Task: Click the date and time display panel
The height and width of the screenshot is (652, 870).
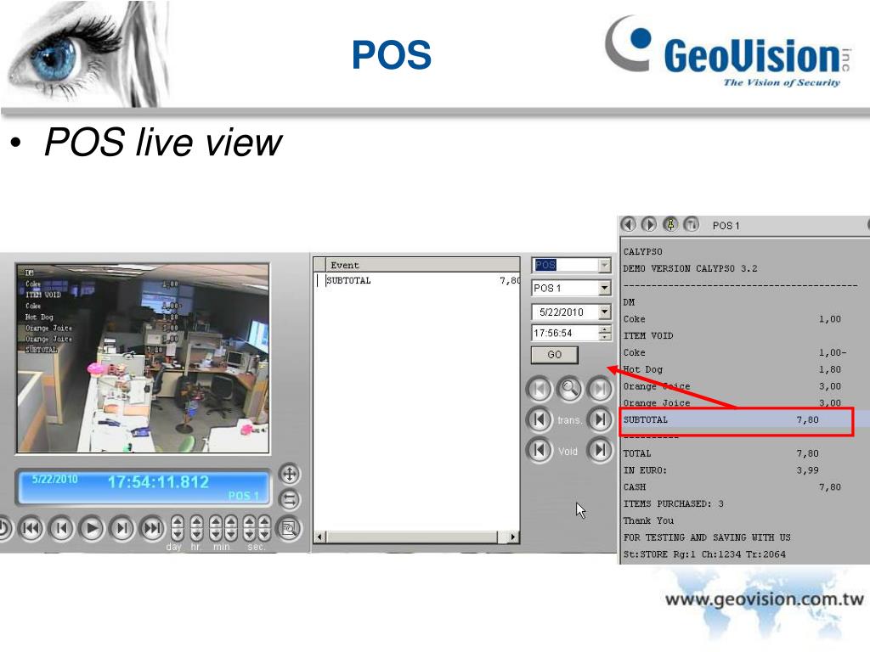Action: [x=144, y=487]
